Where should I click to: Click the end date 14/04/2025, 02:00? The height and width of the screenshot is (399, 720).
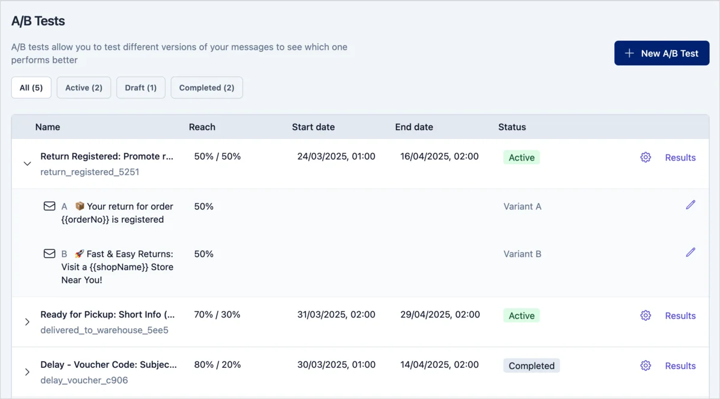[440, 364]
